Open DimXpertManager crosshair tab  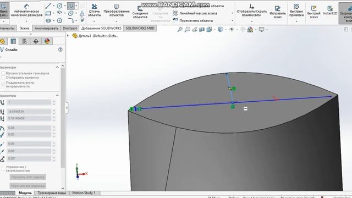(x=36, y=41)
